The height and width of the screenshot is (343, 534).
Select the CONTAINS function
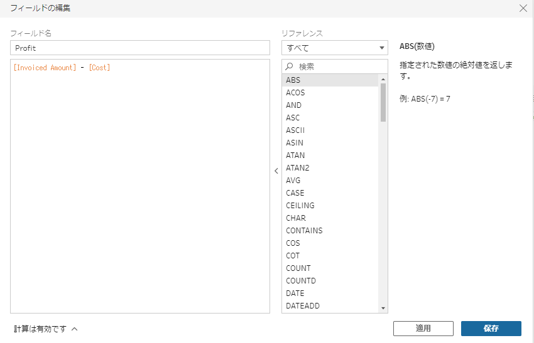click(x=304, y=231)
